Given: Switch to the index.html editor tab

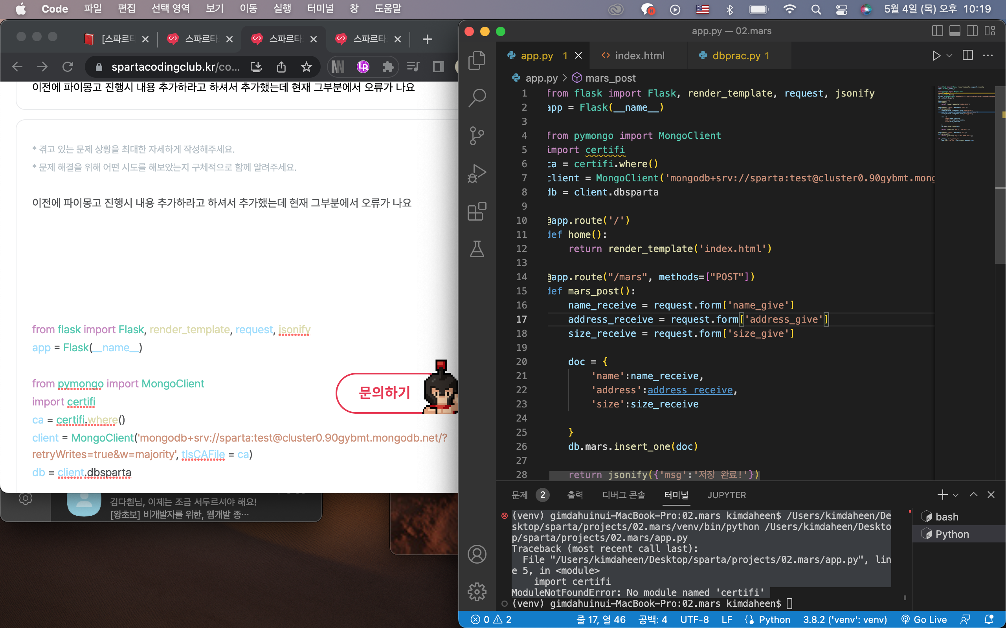Looking at the screenshot, I should tap(639, 56).
